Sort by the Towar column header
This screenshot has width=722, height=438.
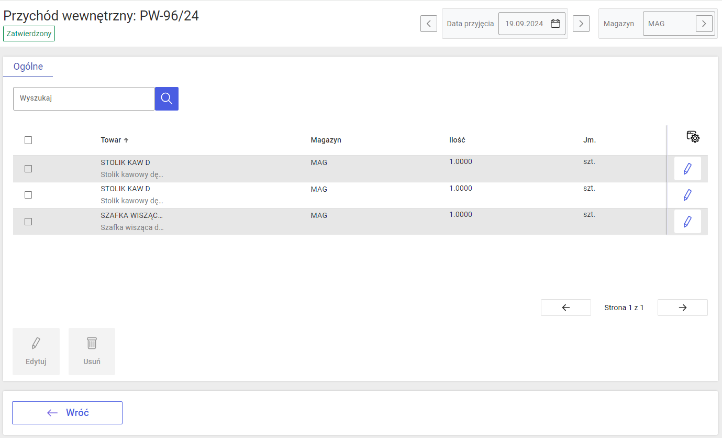point(115,140)
